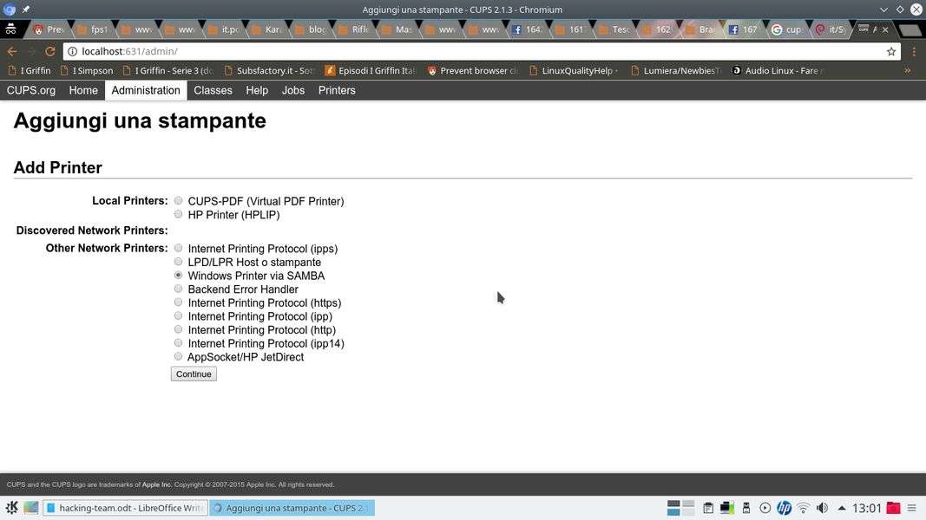This screenshot has width=926, height=520.
Task: Open the 'LinuxQualityHelp' bookmark
Action: pyautogui.click(x=574, y=70)
